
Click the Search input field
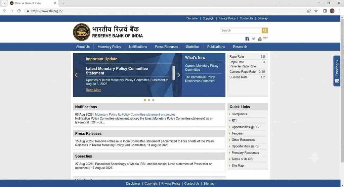(x=241, y=30)
